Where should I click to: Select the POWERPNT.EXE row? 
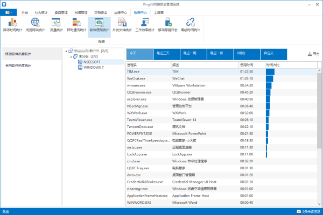[221, 134]
